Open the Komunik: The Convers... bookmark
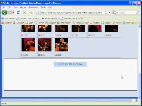Screen dimensions: 142x106 [28, 18]
